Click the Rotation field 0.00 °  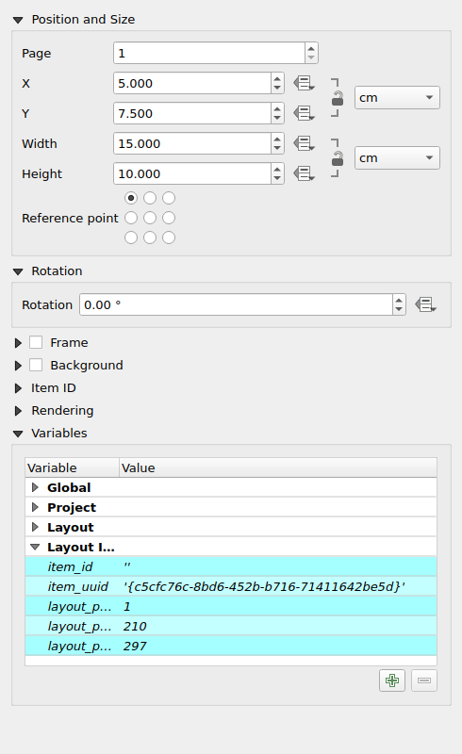pos(236,304)
